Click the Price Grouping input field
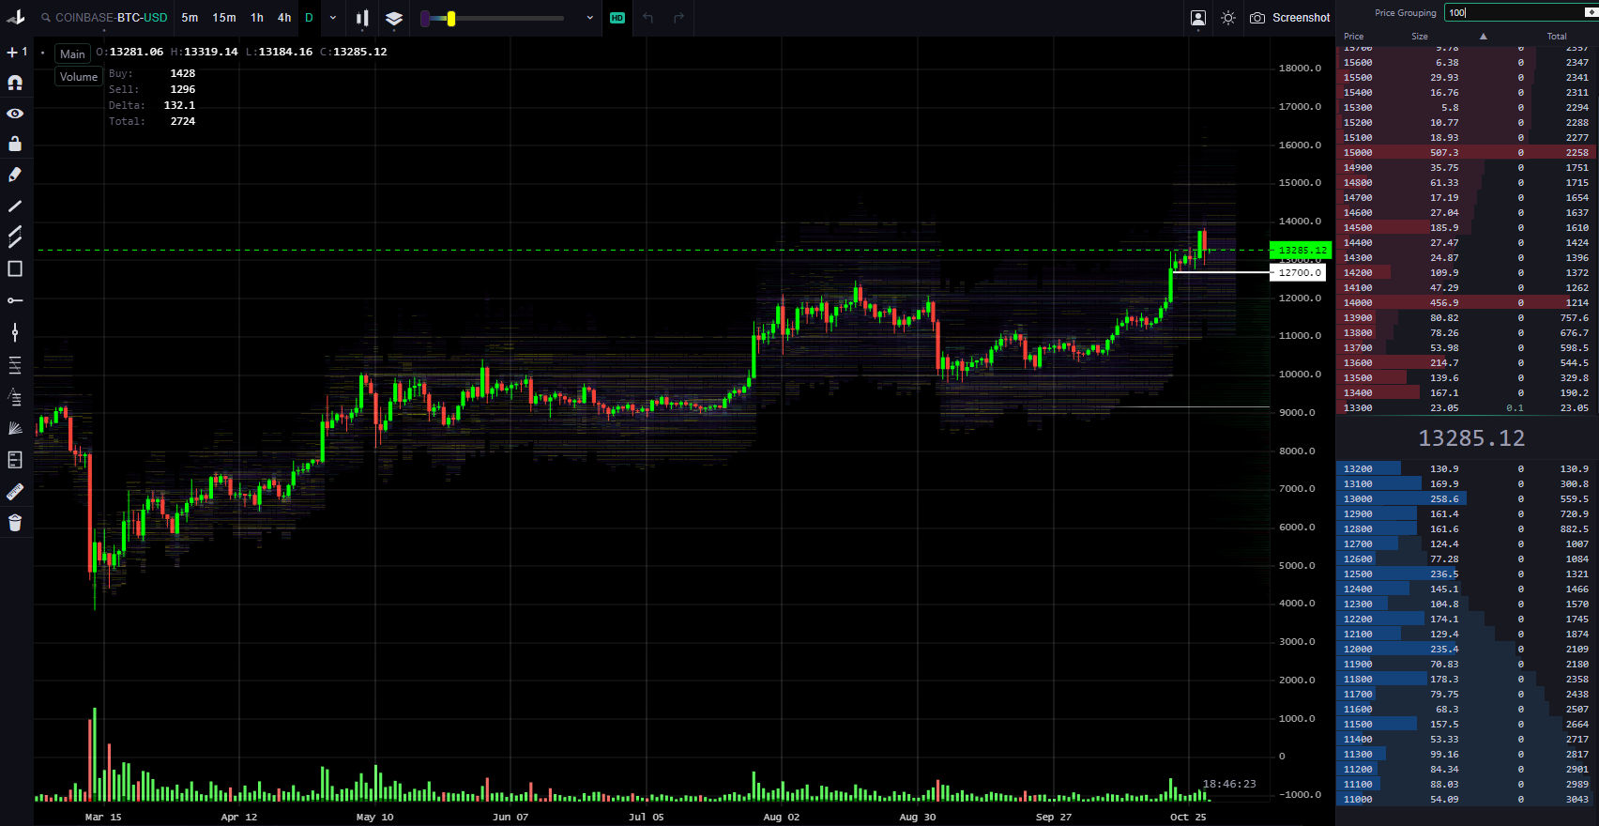The image size is (1599, 826). pos(1513,12)
